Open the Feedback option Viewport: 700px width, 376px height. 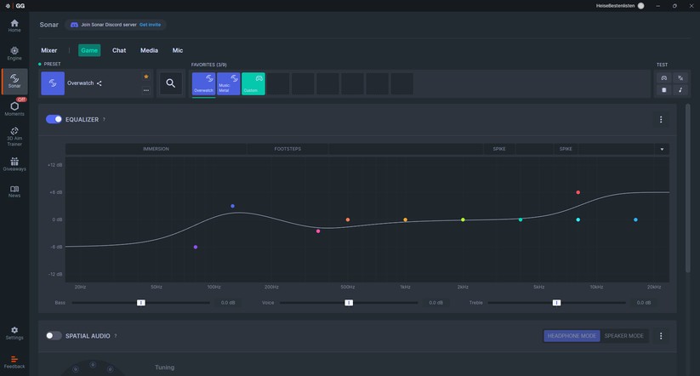coord(14,362)
